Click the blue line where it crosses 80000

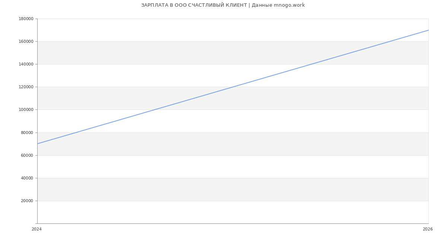[76, 133]
